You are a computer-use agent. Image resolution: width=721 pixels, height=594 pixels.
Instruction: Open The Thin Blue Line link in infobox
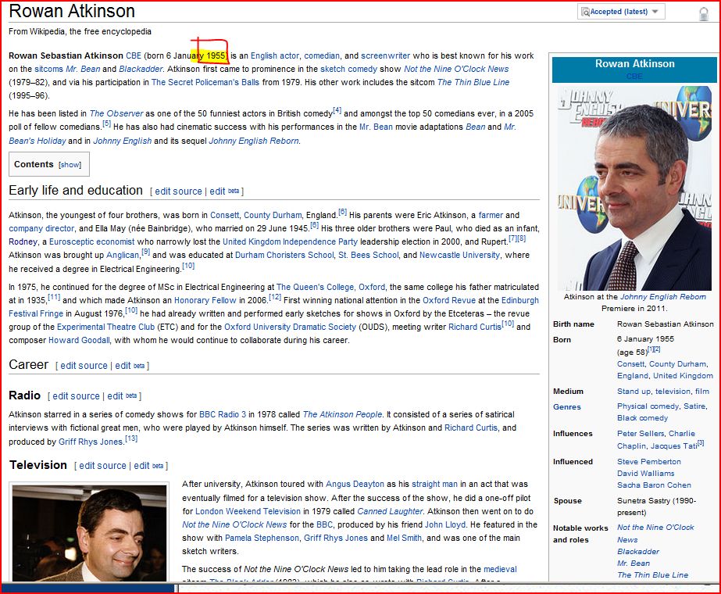pyautogui.click(x=652, y=575)
